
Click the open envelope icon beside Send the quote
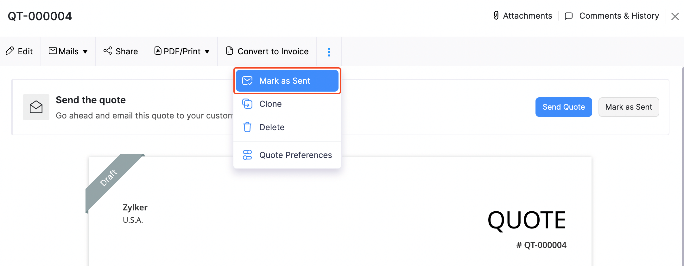tap(36, 107)
